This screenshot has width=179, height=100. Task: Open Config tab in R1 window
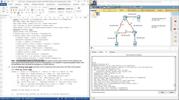click(101, 52)
